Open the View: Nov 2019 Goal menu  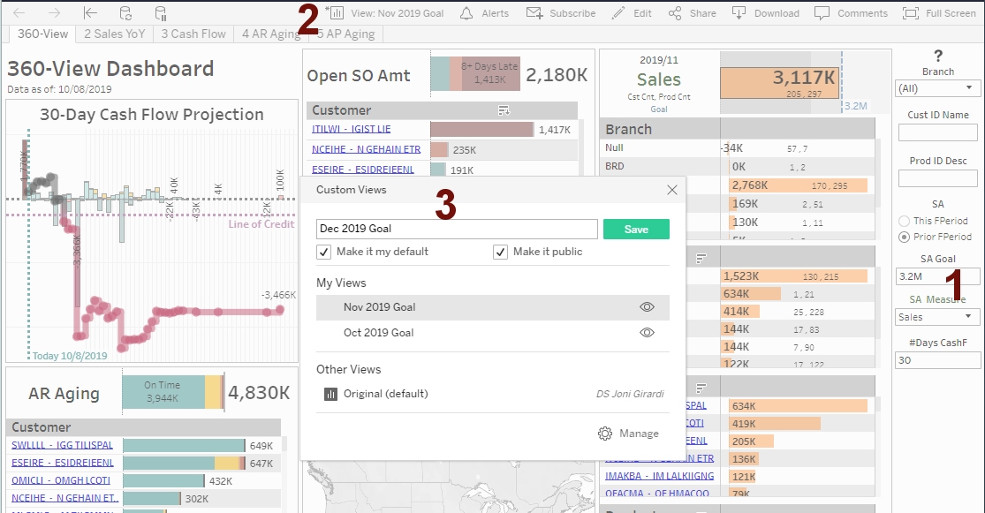387,13
